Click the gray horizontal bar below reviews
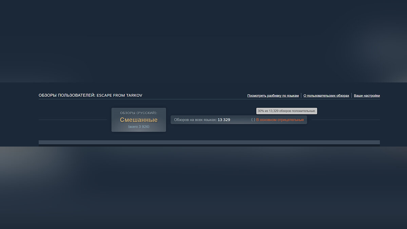Image resolution: width=407 pixels, height=229 pixels. [209, 142]
